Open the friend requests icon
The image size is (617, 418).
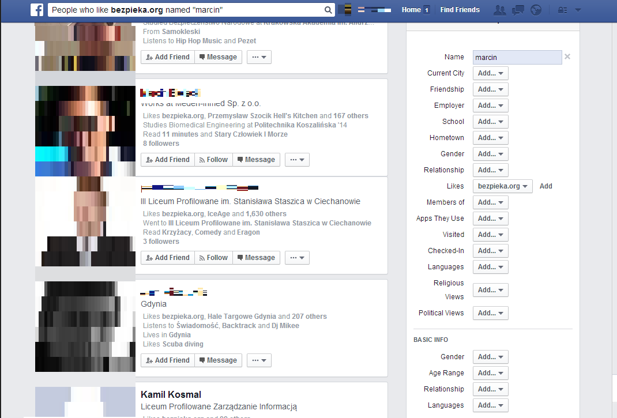(x=500, y=10)
